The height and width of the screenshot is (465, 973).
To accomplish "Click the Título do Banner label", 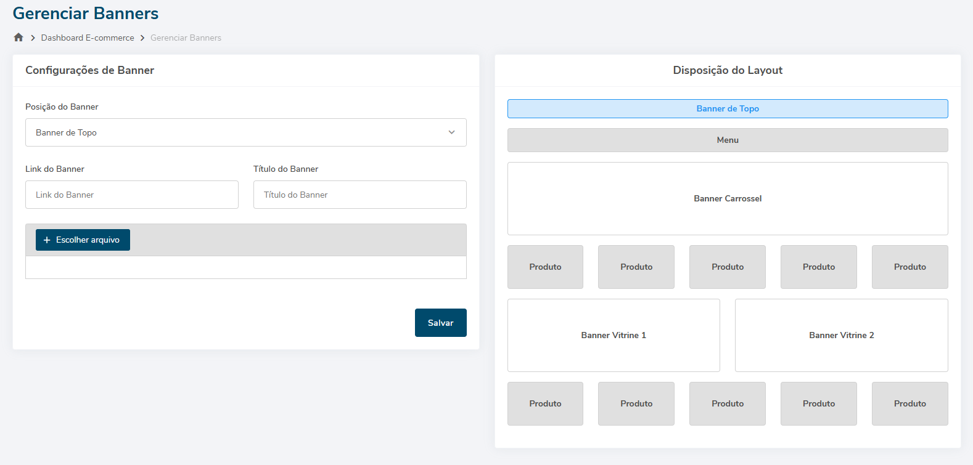I will [286, 169].
